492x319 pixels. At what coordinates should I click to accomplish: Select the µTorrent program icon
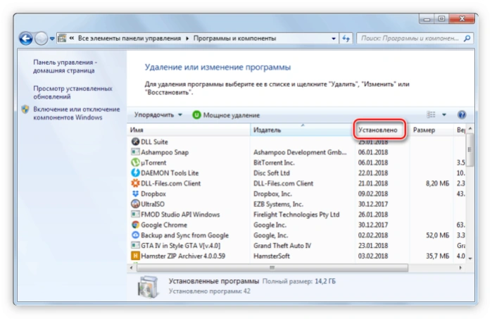(135, 163)
